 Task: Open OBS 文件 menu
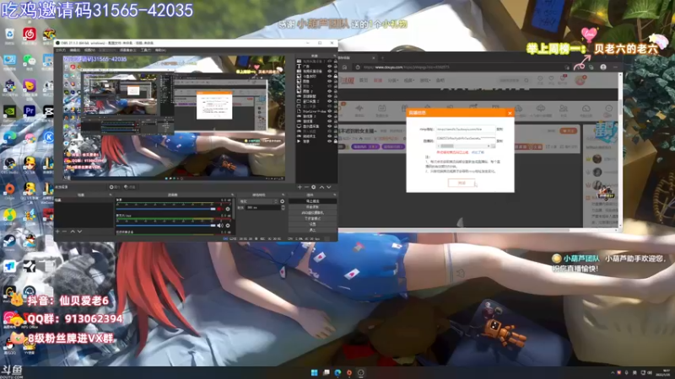click(x=61, y=51)
